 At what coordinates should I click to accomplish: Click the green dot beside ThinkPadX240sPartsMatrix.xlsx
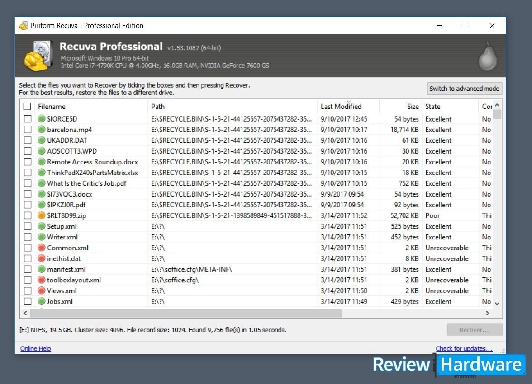click(x=42, y=173)
